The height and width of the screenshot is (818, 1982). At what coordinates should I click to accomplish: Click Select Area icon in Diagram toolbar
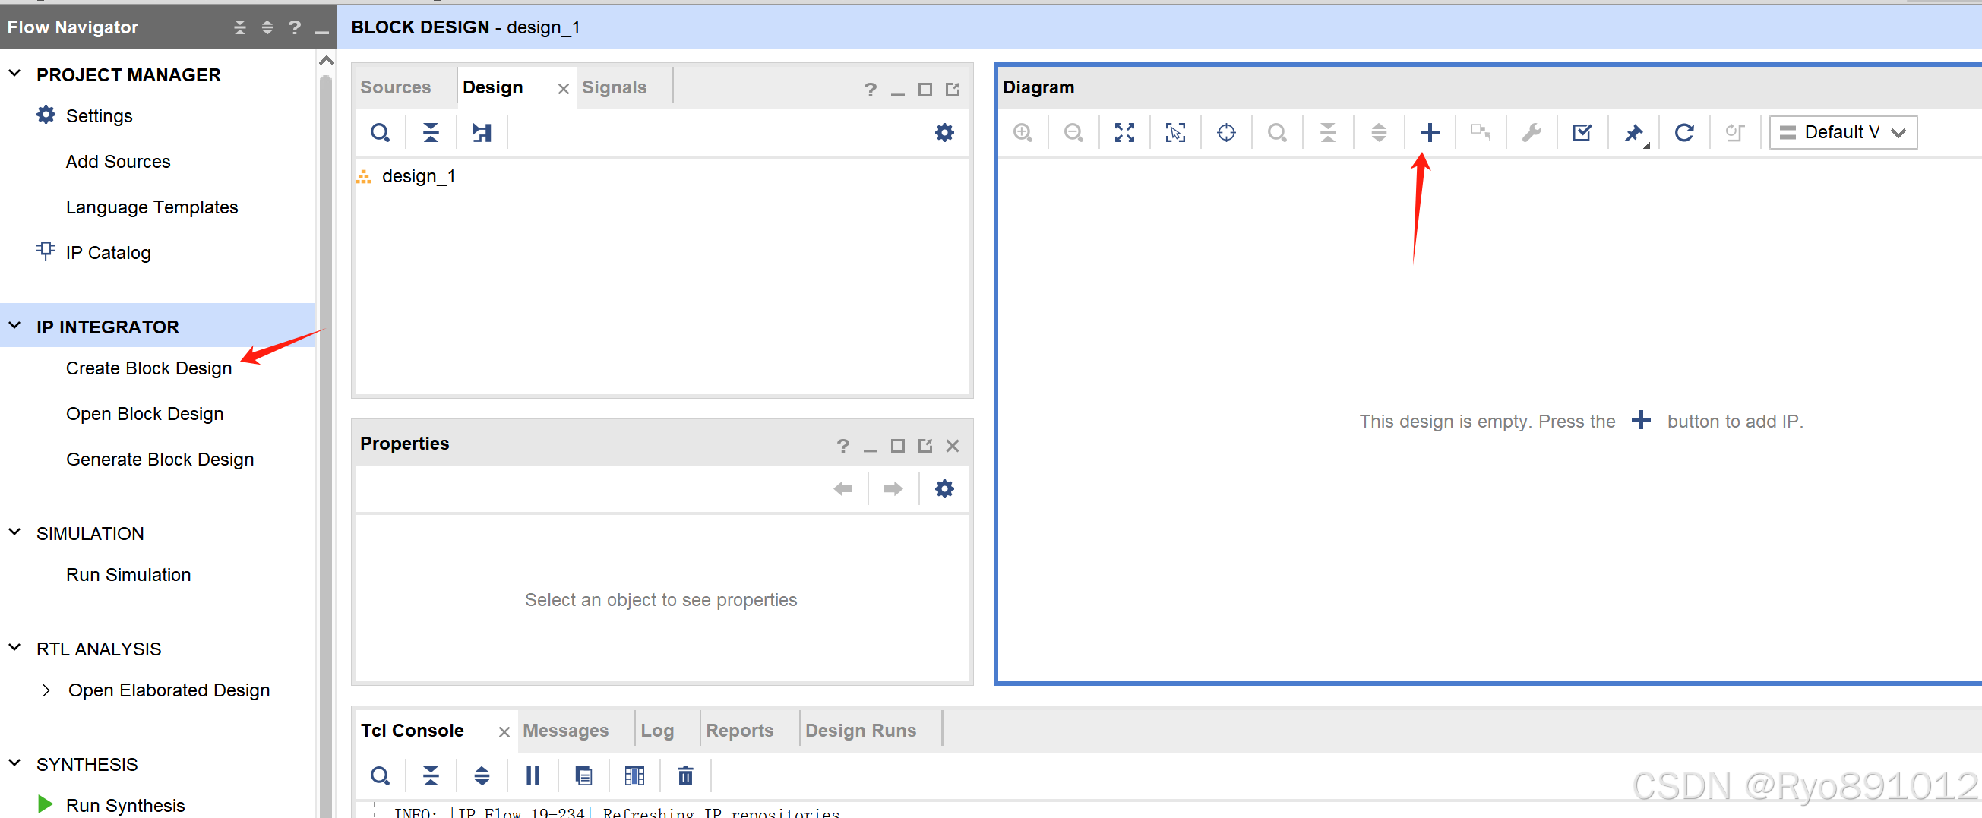1175,132
